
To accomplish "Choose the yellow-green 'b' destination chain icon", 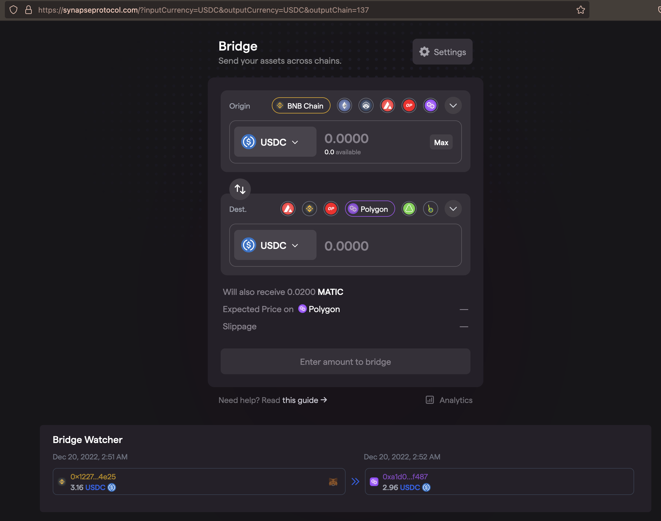I will point(431,209).
